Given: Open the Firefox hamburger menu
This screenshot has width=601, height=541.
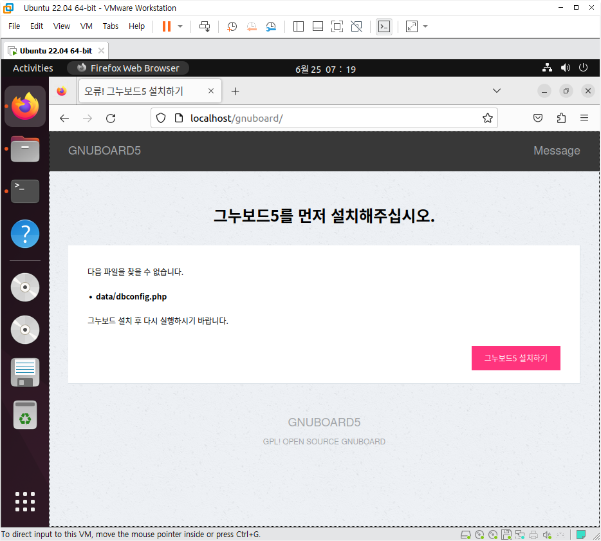Looking at the screenshot, I should (584, 118).
